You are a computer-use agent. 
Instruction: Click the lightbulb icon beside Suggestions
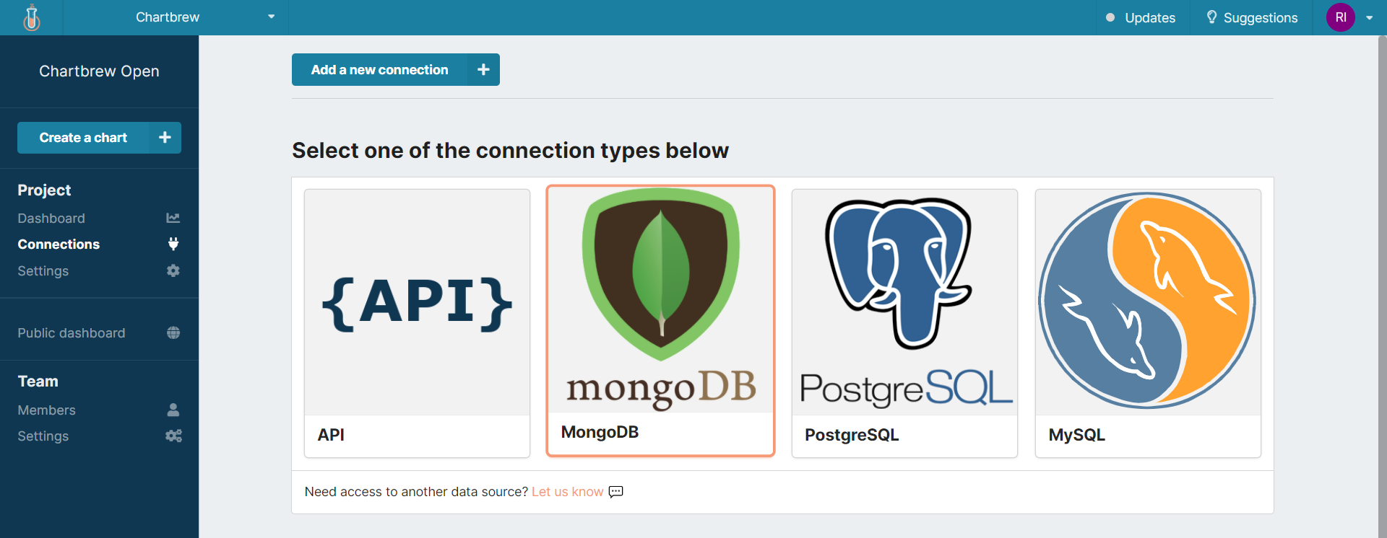point(1211,17)
